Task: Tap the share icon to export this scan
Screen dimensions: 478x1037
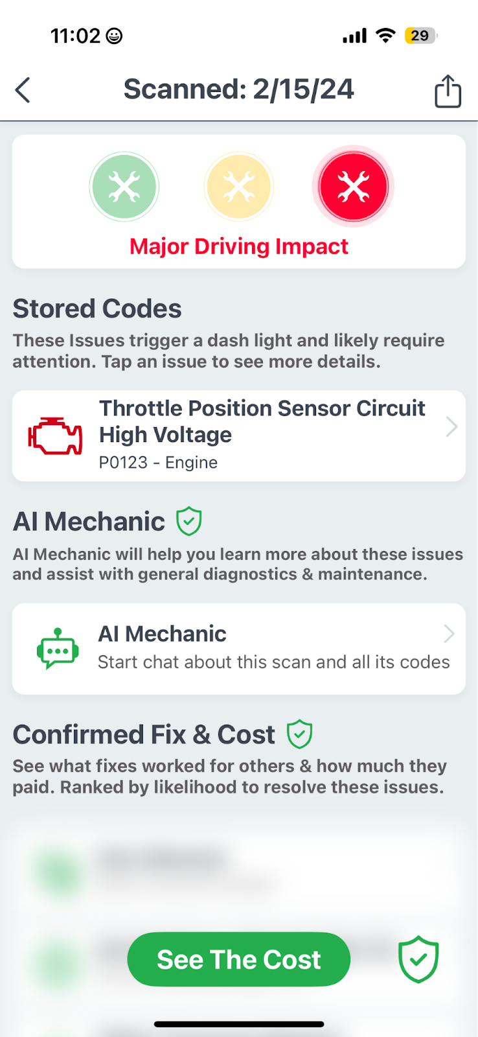Action: click(x=447, y=90)
